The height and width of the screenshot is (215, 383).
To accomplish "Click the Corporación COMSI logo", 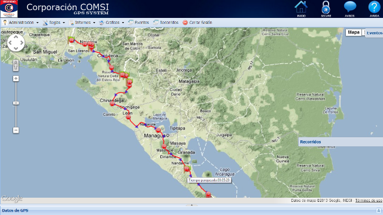I will [x=9, y=9].
